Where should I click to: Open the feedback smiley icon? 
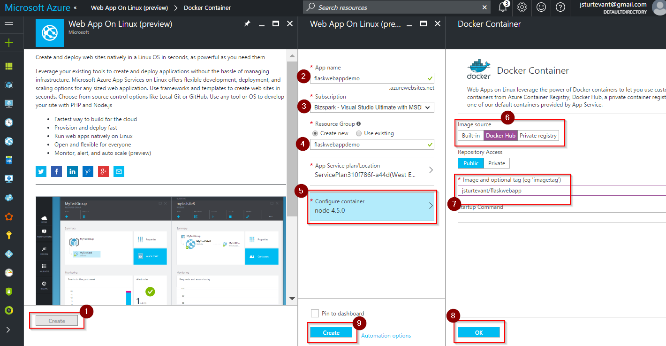(x=541, y=8)
